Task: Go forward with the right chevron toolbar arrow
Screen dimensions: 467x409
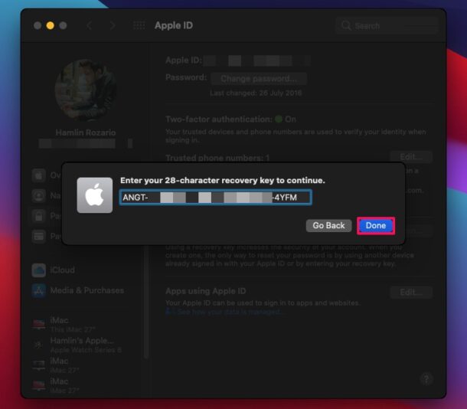Action: click(113, 25)
